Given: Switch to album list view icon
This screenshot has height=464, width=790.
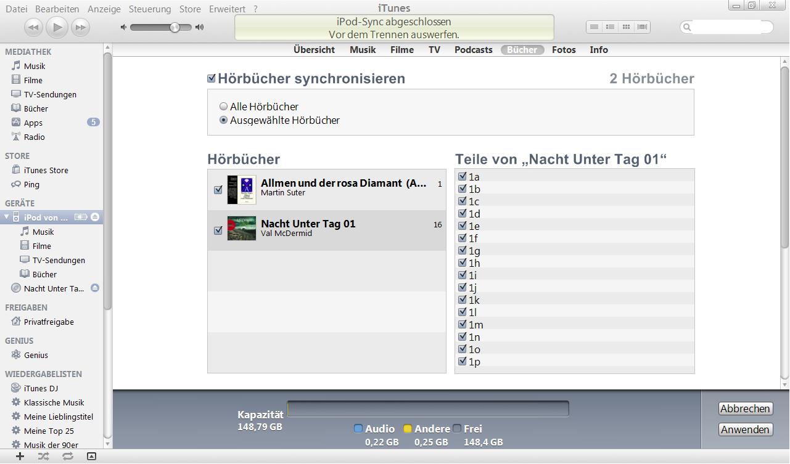Looking at the screenshot, I should click(610, 27).
